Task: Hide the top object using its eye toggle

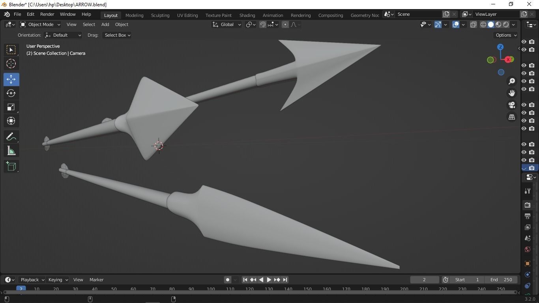Action: click(x=524, y=41)
